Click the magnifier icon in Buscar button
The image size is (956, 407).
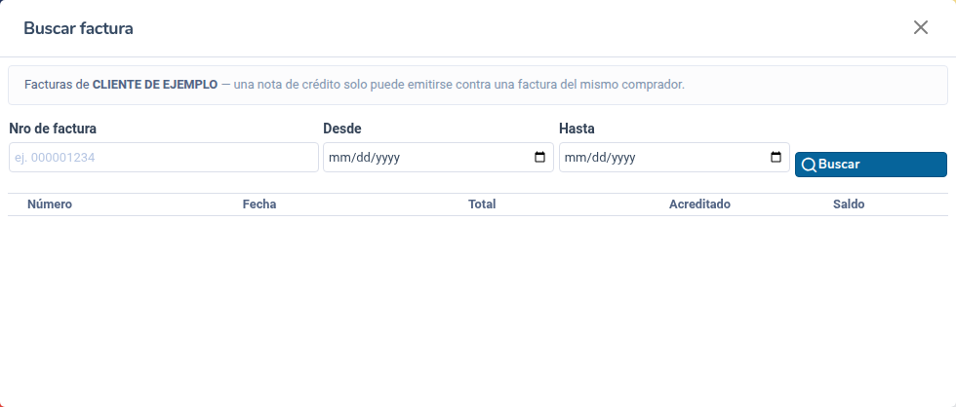coord(809,165)
